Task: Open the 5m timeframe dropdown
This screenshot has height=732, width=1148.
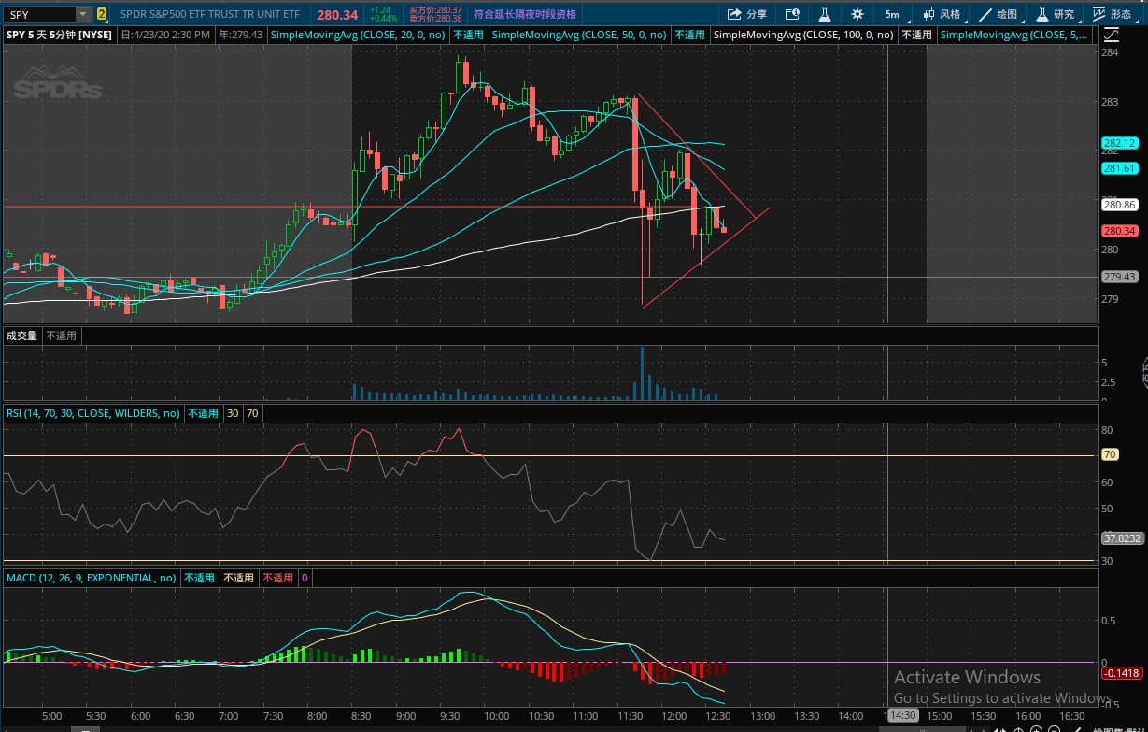Action: [893, 14]
